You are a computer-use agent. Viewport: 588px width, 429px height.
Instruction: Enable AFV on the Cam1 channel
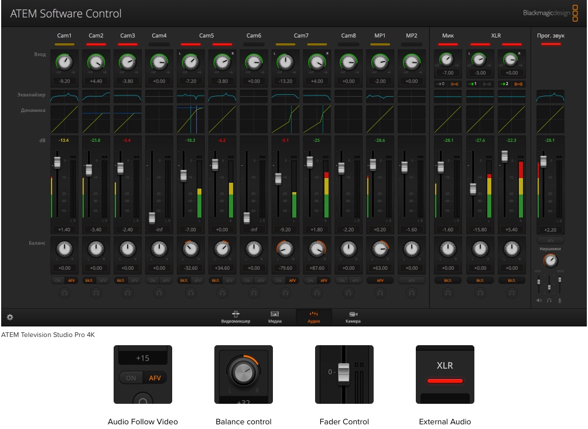pyautogui.click(x=71, y=281)
